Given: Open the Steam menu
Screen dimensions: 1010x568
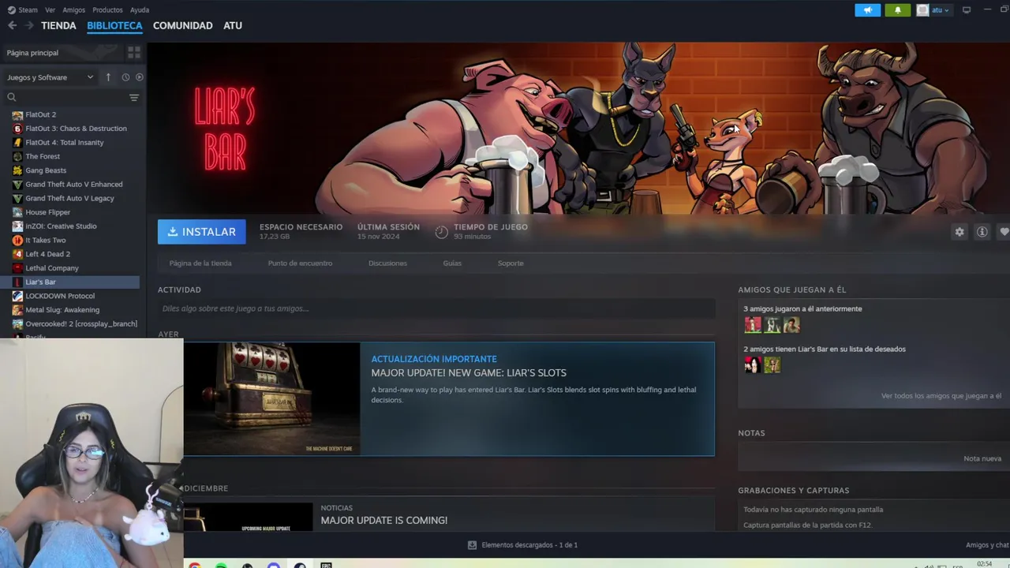Looking at the screenshot, I should [x=23, y=10].
